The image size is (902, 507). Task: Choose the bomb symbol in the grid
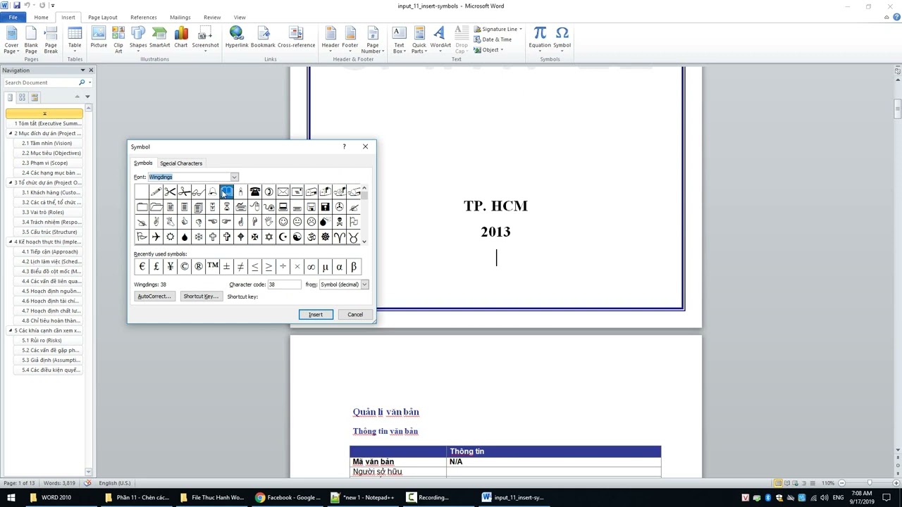[x=325, y=222]
